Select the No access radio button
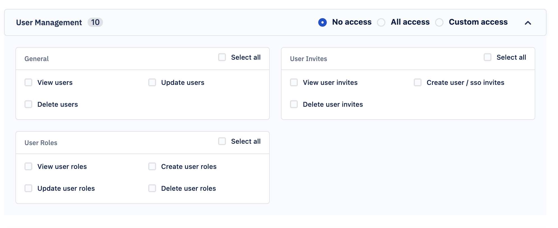 [323, 22]
